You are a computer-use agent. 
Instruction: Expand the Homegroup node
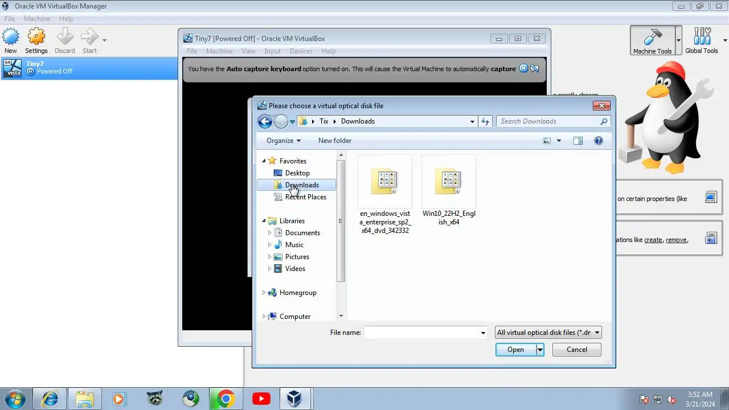click(x=264, y=293)
